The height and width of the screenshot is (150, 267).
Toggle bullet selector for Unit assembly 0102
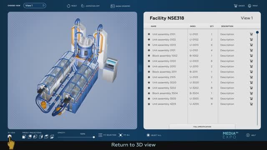pos(149,40)
